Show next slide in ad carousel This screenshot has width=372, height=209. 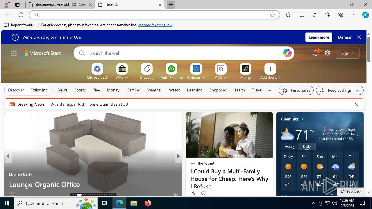point(178,156)
